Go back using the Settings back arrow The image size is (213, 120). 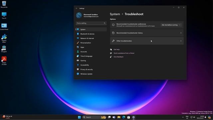point(77,8)
